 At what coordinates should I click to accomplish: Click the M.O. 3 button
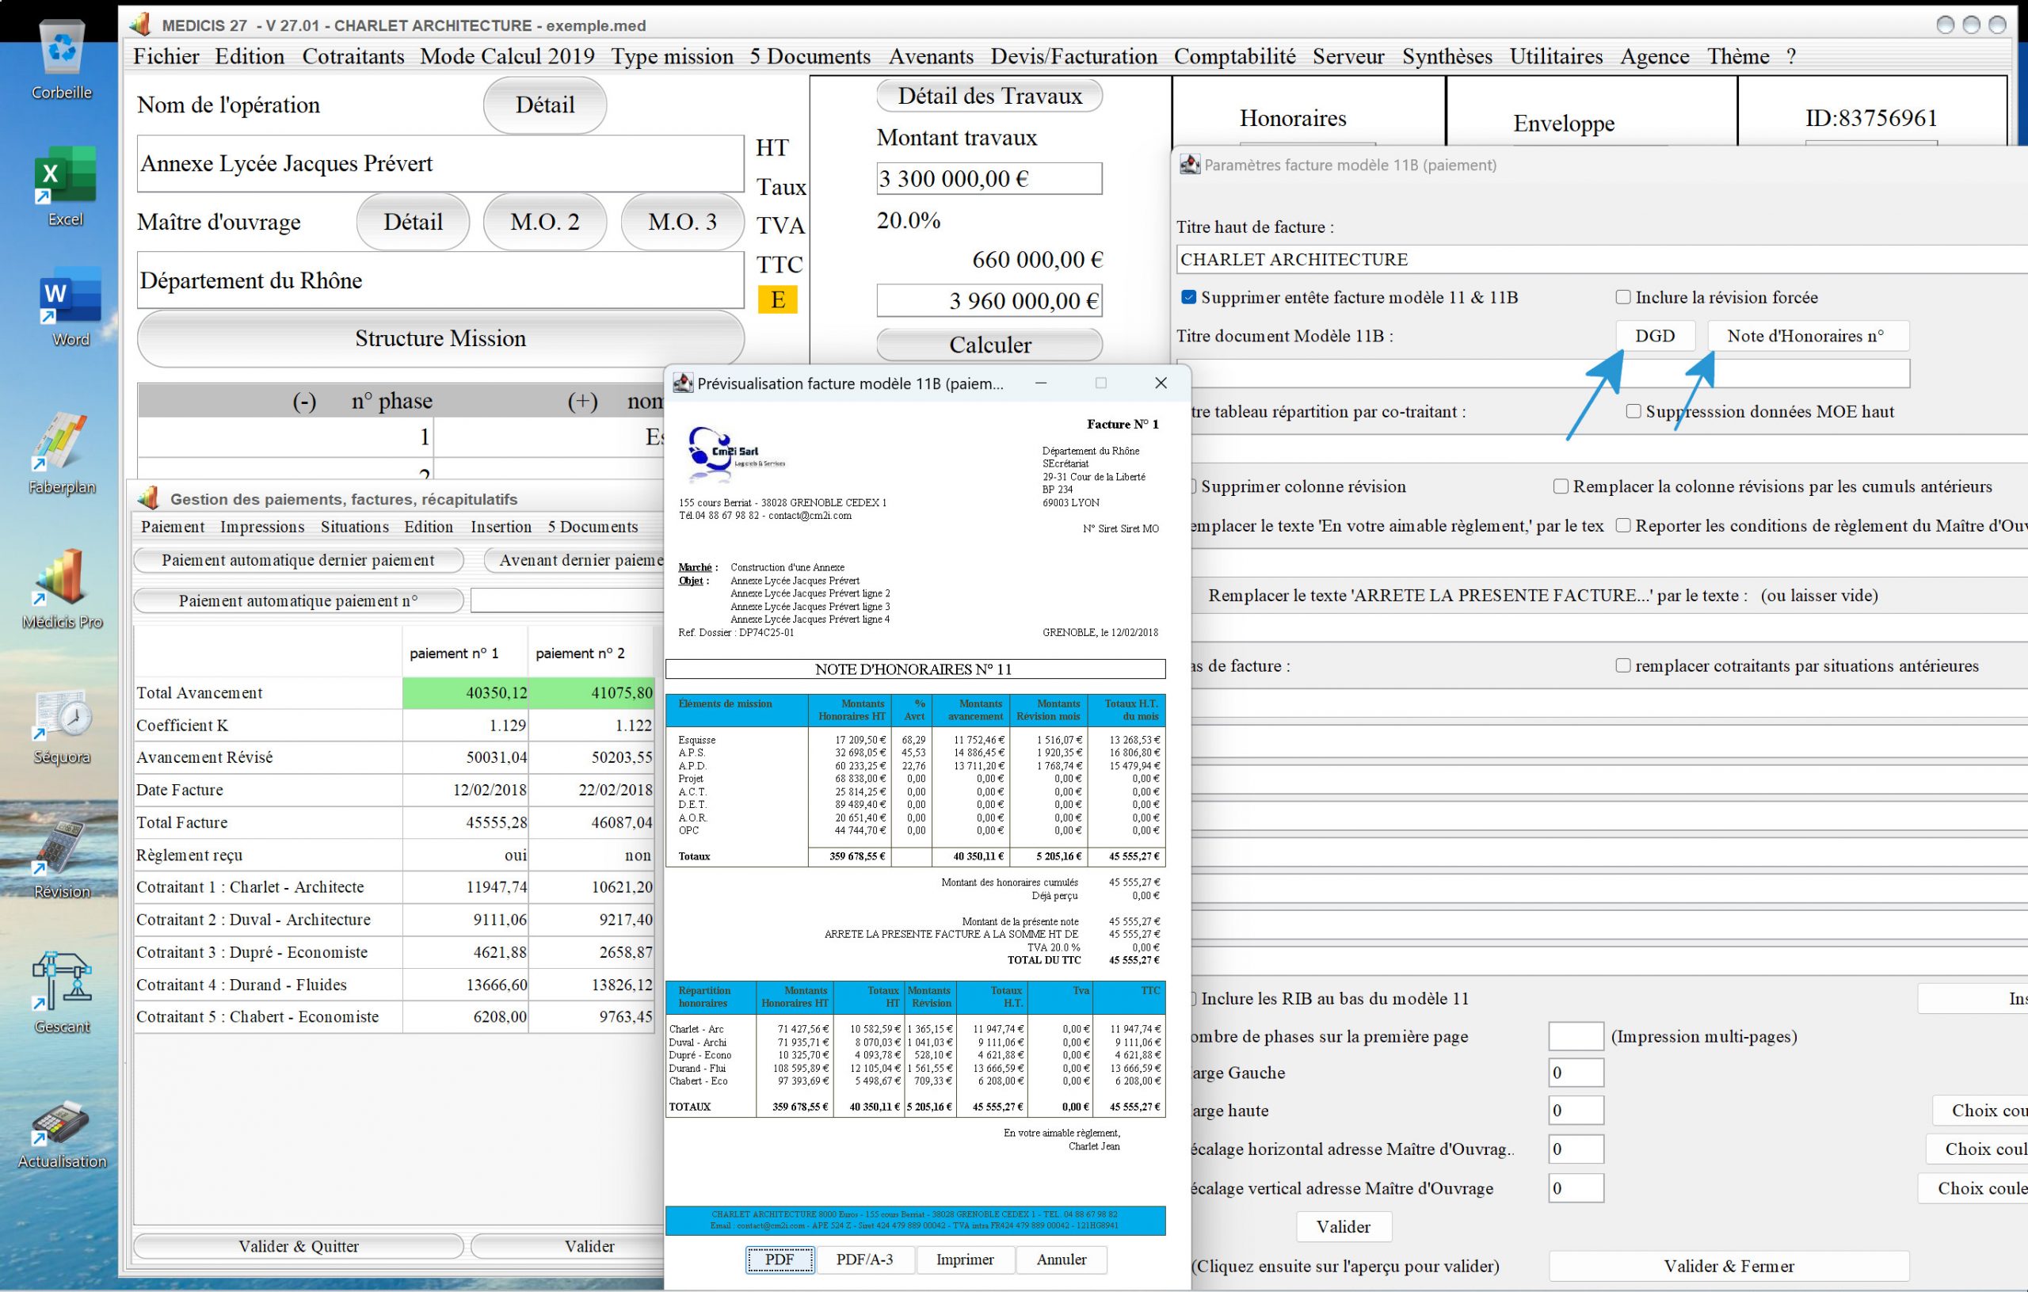(x=682, y=222)
